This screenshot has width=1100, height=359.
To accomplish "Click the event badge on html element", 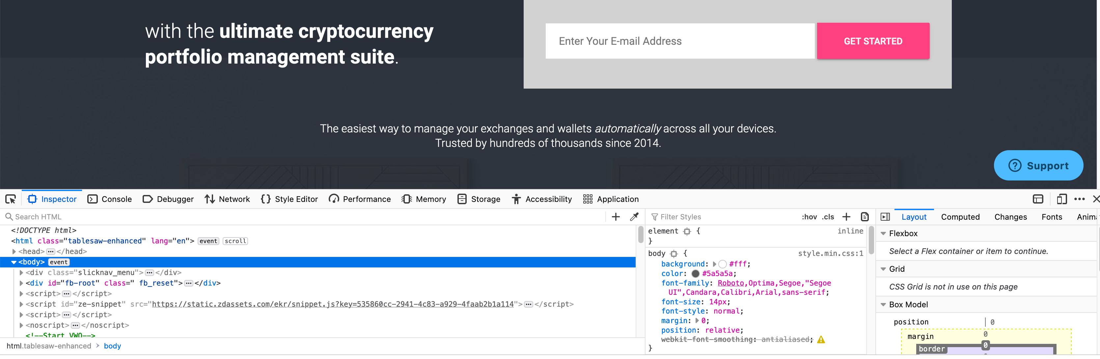I will point(208,241).
